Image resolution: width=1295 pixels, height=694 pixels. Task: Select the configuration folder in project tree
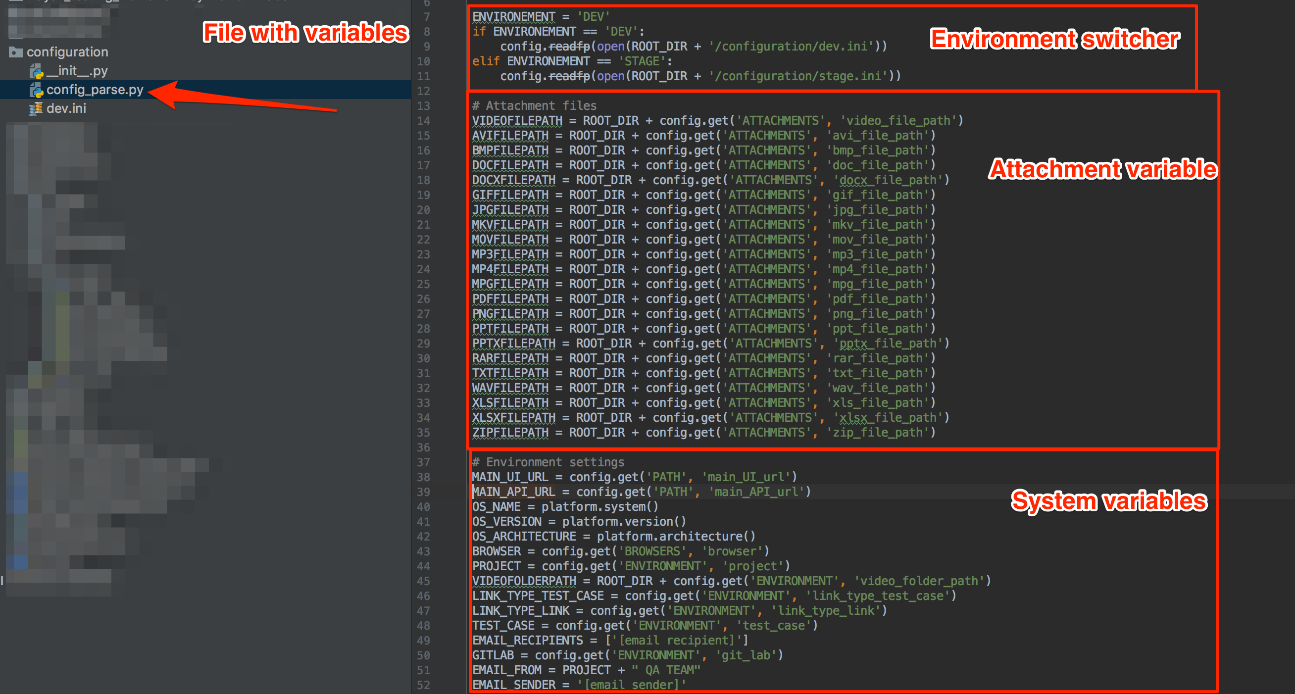(67, 52)
